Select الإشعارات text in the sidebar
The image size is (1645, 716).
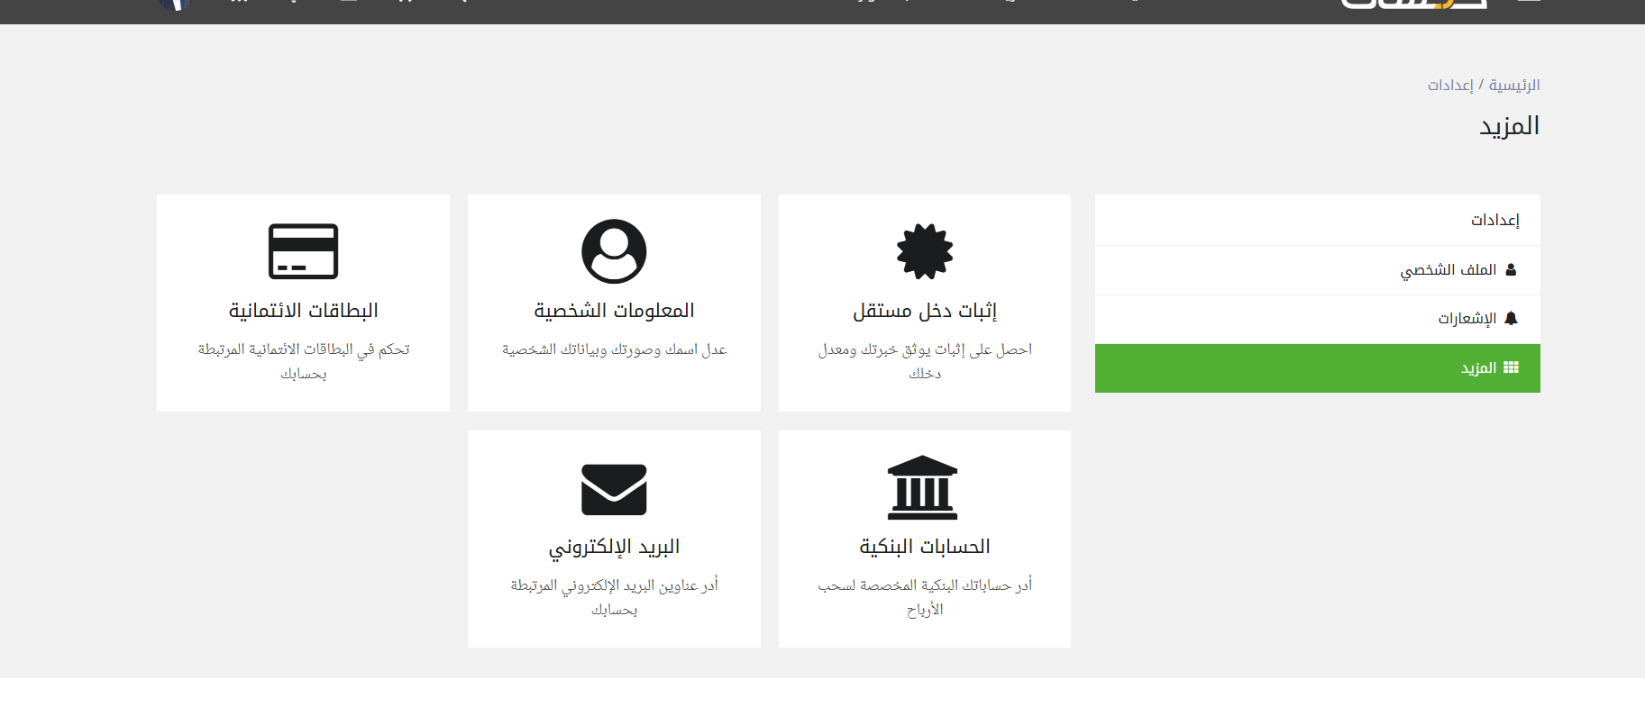pos(1467,319)
